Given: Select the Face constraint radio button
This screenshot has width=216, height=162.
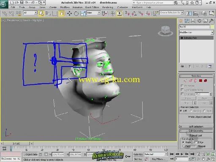Looking at the screenshot, I should [183, 146].
